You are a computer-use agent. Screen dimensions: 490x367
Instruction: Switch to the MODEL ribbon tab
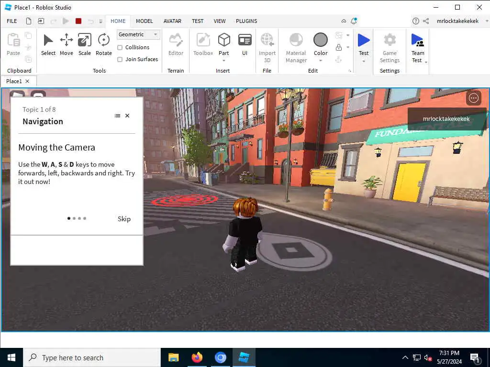pyautogui.click(x=145, y=21)
